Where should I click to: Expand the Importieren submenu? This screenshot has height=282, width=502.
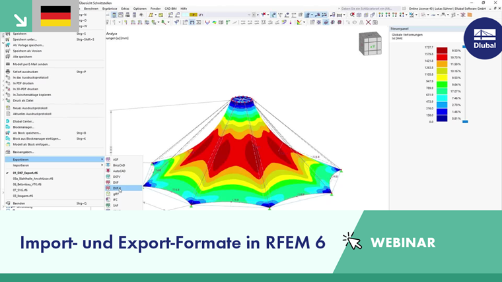[x=54, y=165]
